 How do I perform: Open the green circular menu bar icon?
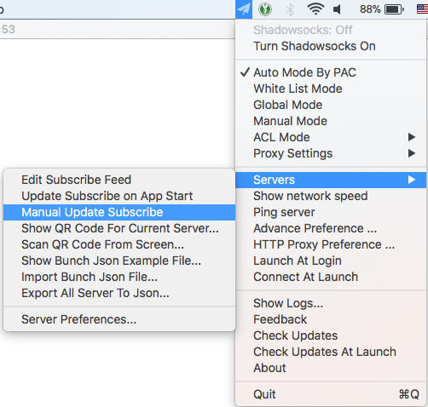265,9
